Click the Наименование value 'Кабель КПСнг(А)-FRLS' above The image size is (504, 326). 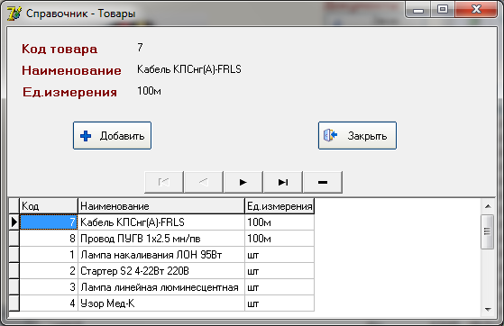(189, 69)
